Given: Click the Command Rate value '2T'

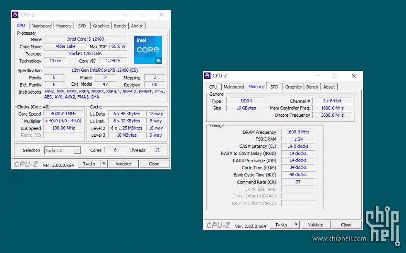Looking at the screenshot, I should click(x=298, y=182).
